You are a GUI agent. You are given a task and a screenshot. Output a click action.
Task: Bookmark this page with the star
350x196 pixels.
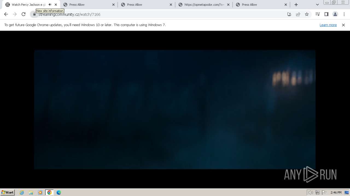[x=307, y=14]
